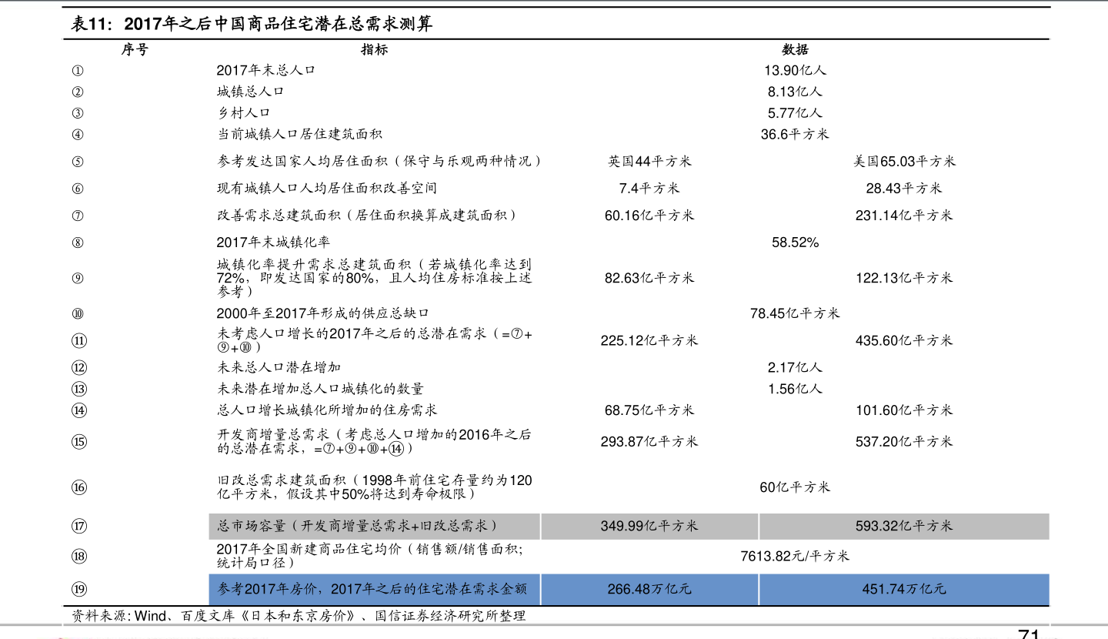This screenshot has width=1108, height=639.
Task: Select the value '5.77亿人'
Action: click(x=795, y=112)
